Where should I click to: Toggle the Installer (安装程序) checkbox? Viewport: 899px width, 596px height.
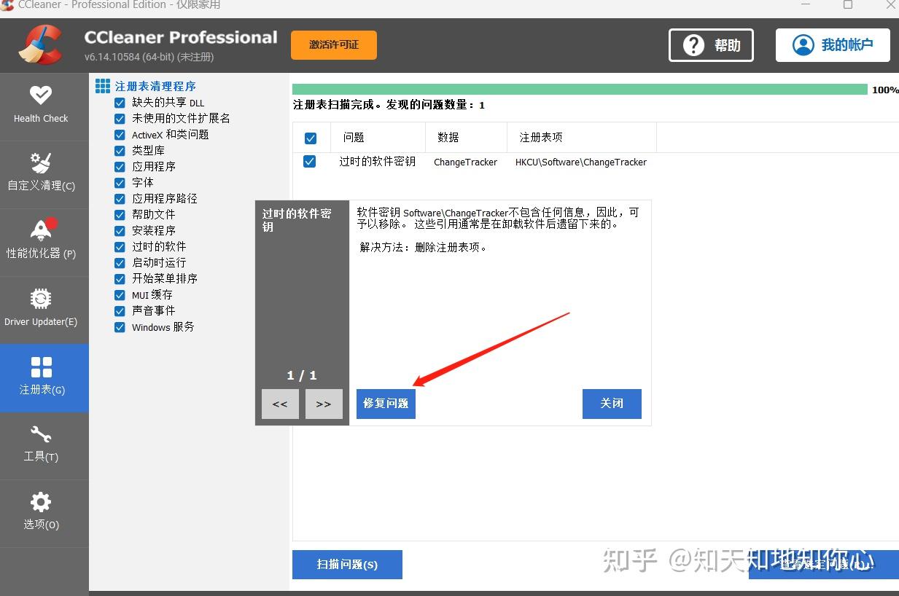(120, 231)
